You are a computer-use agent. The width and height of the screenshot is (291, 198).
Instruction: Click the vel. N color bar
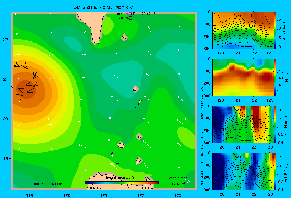(x=275, y=124)
